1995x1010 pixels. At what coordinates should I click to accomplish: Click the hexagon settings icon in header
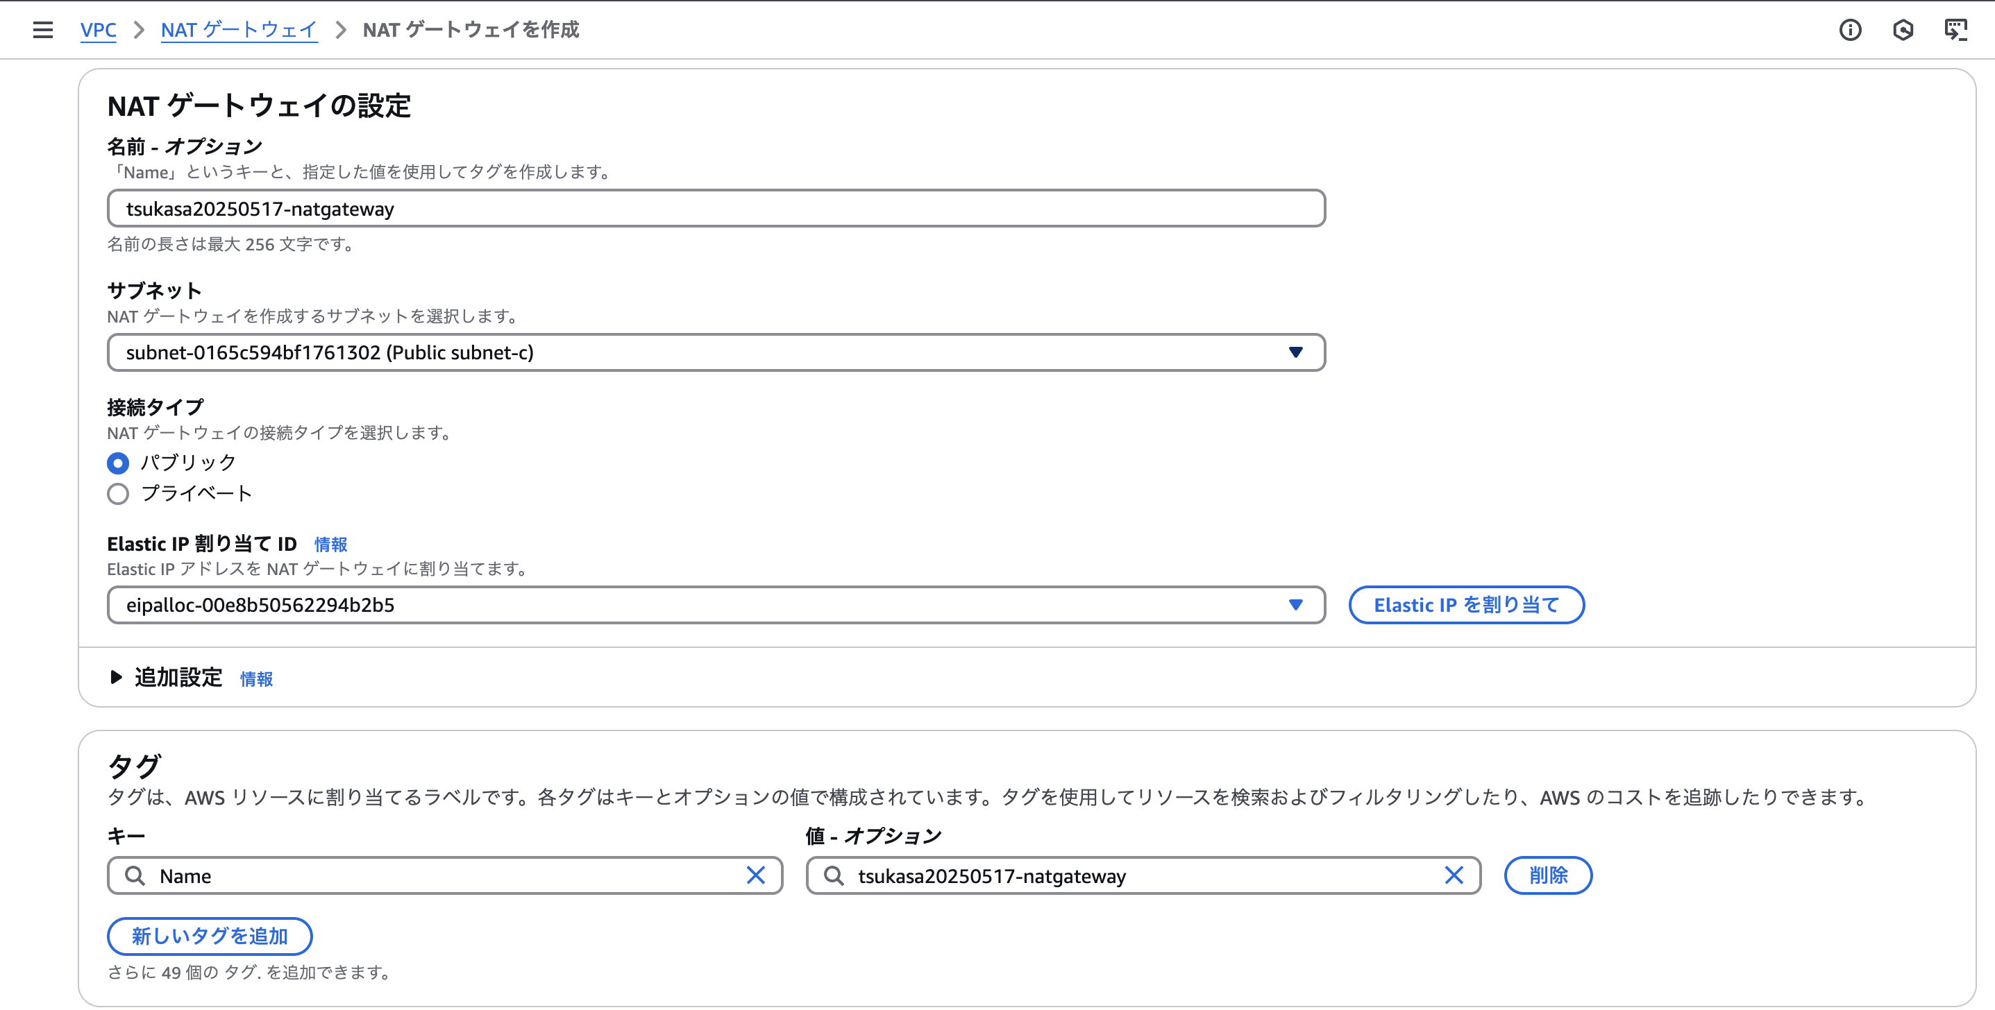(1903, 31)
